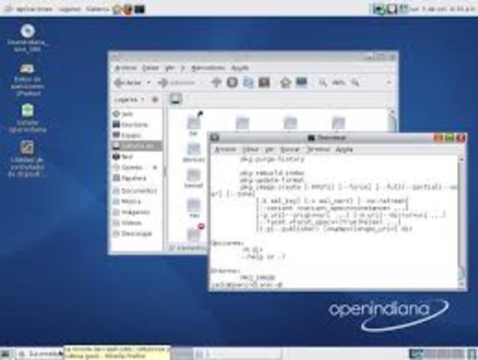Open OpenIndiana live USB desktop icon

coord(28,37)
